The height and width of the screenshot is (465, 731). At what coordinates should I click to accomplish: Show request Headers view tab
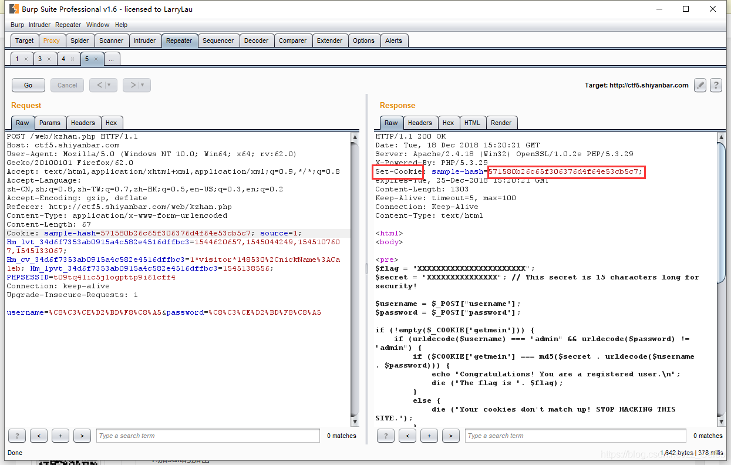(x=83, y=123)
